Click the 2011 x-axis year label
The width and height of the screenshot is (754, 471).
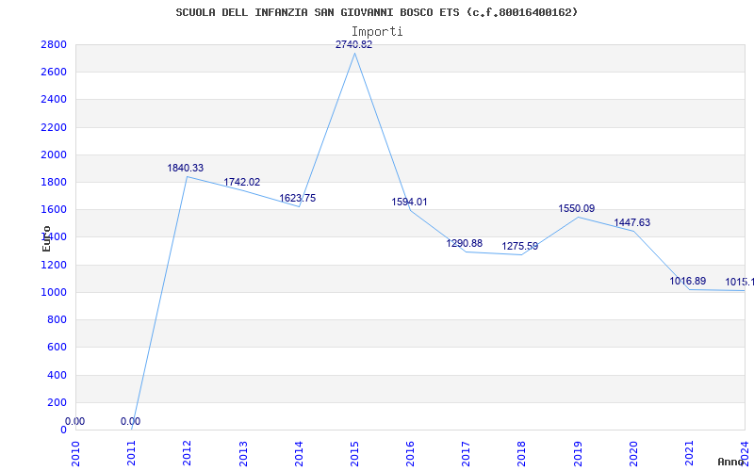(131, 454)
